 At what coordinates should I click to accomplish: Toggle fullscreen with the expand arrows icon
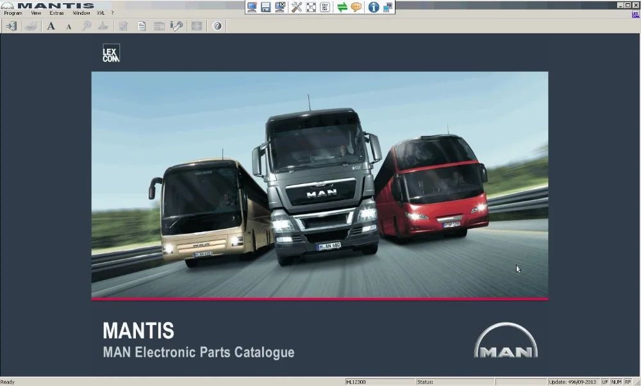(311, 7)
